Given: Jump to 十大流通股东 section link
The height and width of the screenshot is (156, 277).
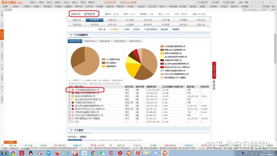Looking at the screenshot, I should point(114,29).
